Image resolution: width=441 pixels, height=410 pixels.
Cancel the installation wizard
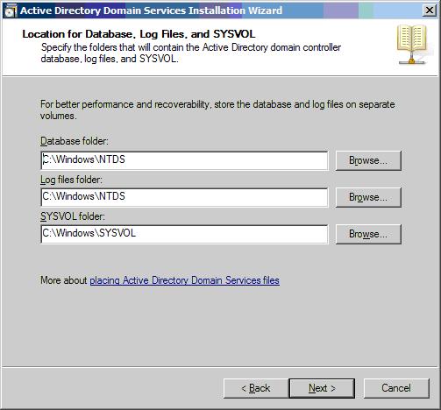(x=396, y=388)
